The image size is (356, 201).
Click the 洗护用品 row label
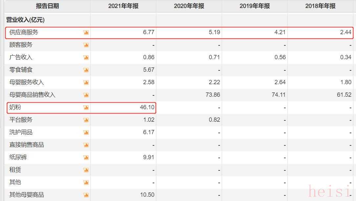click(x=21, y=132)
